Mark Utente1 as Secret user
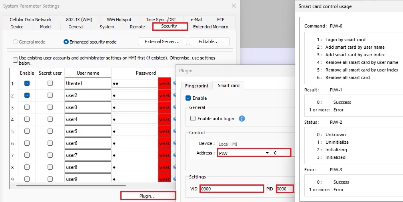 (x=50, y=83)
